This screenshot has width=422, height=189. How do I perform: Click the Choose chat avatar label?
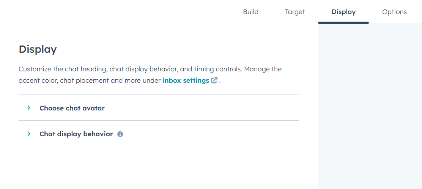click(72, 108)
